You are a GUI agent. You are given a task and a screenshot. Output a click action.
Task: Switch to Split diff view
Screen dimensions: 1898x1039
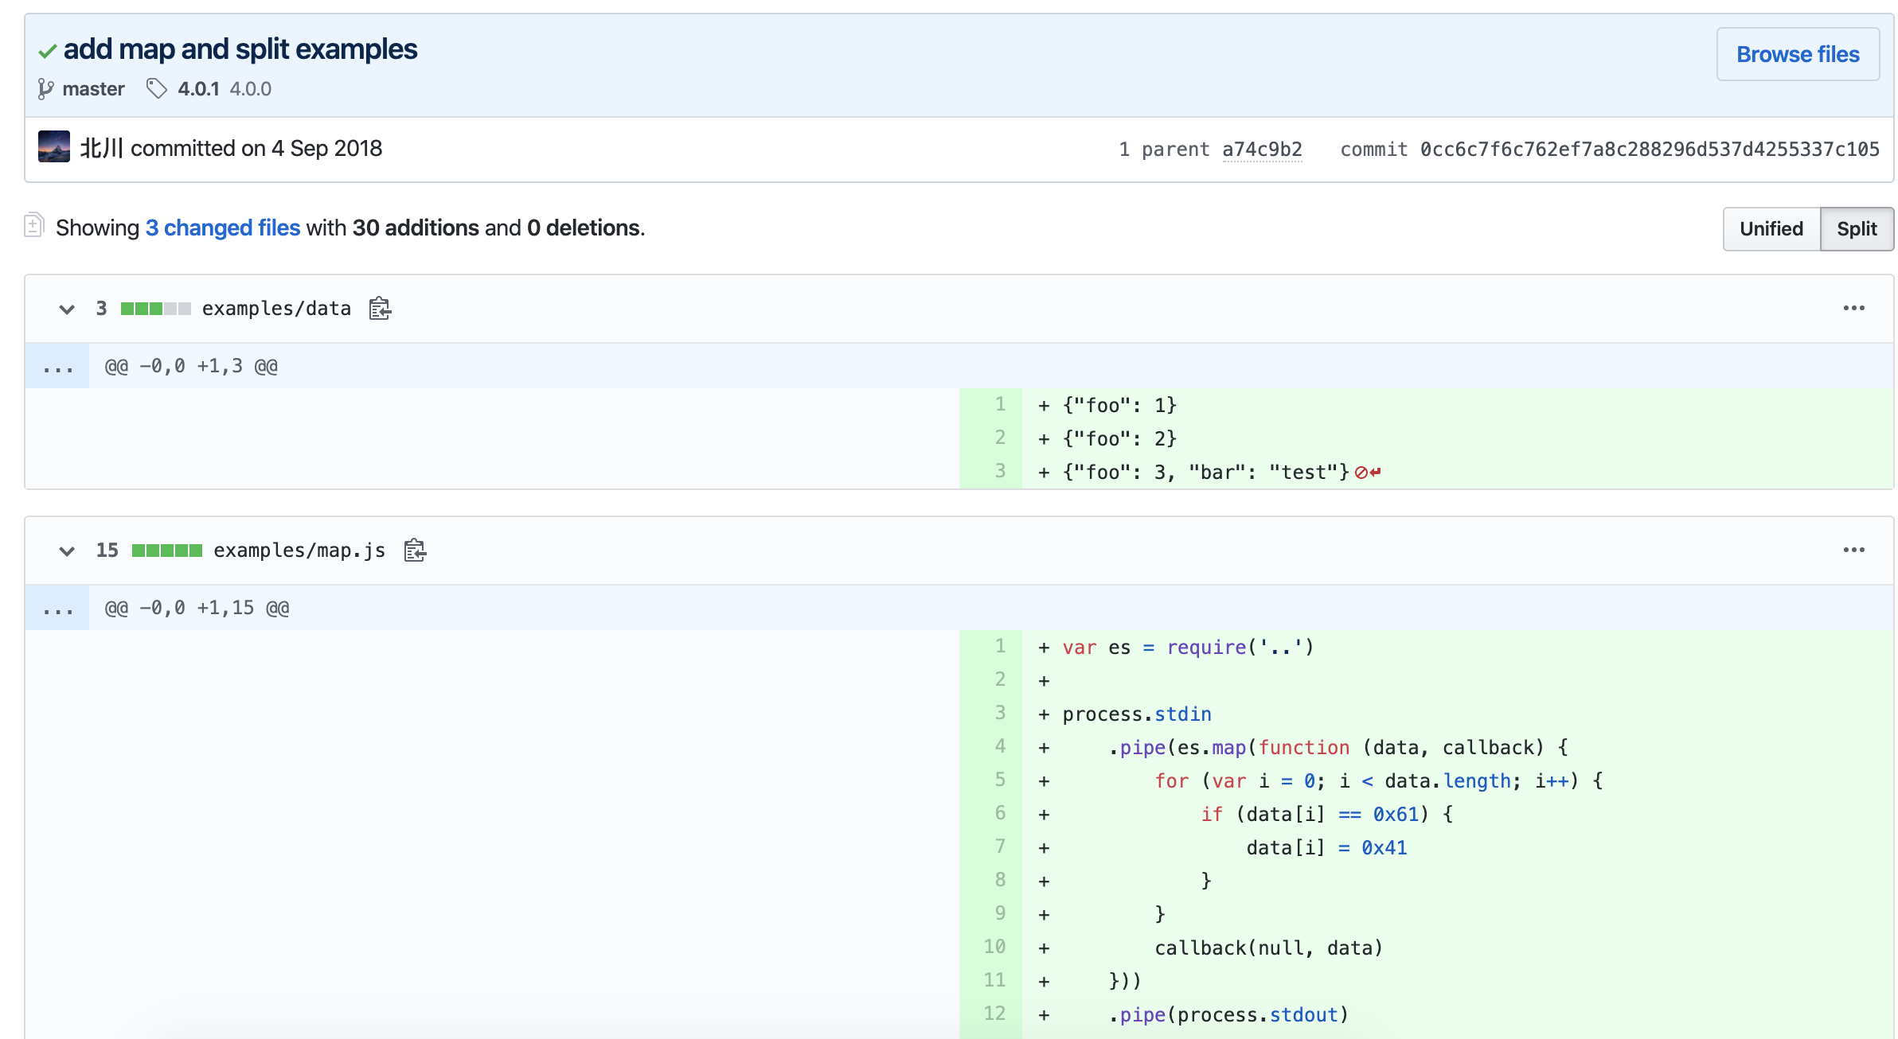(x=1856, y=229)
